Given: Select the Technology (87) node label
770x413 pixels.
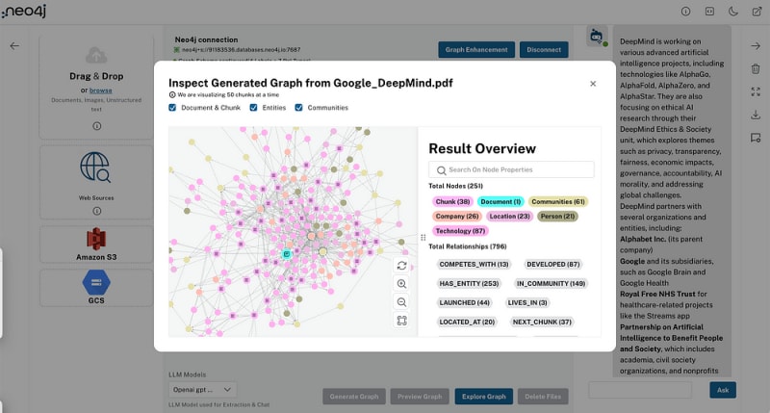Looking at the screenshot, I should point(461,231).
